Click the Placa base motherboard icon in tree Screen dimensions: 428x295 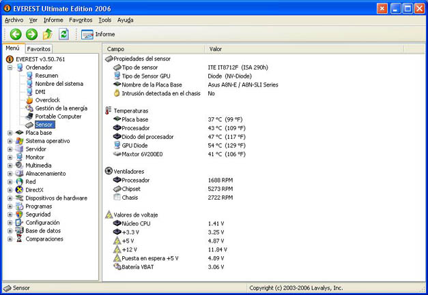[19, 133]
